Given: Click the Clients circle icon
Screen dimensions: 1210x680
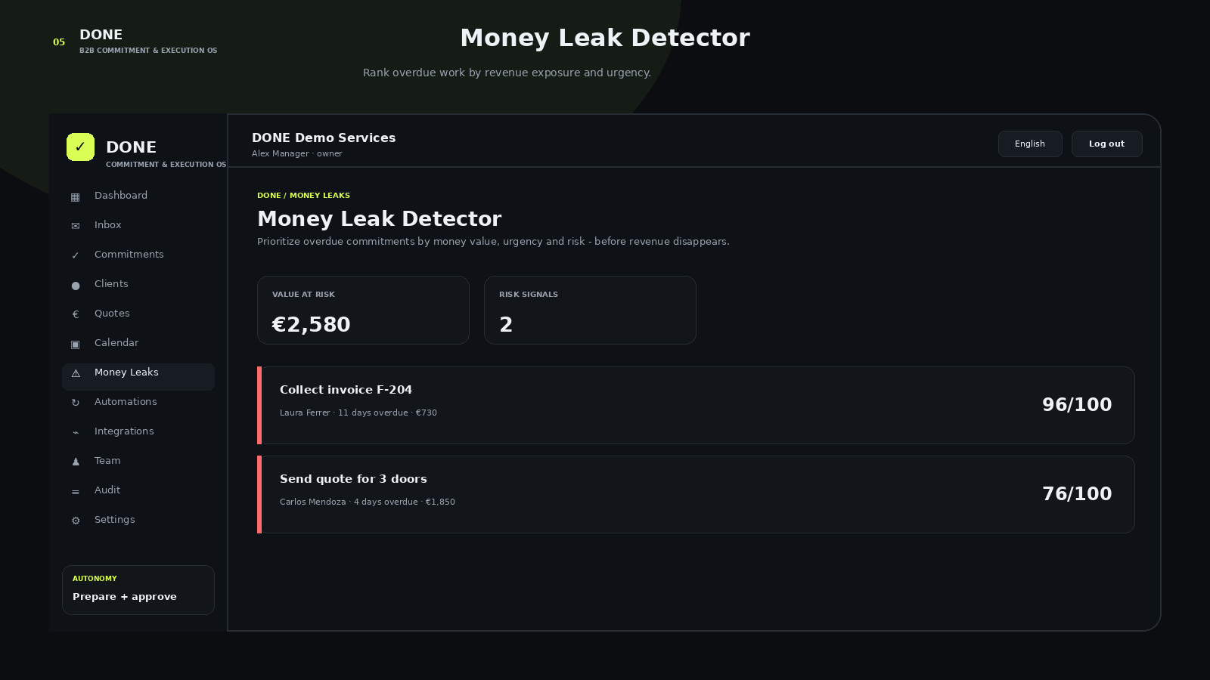Looking at the screenshot, I should 76,285.
